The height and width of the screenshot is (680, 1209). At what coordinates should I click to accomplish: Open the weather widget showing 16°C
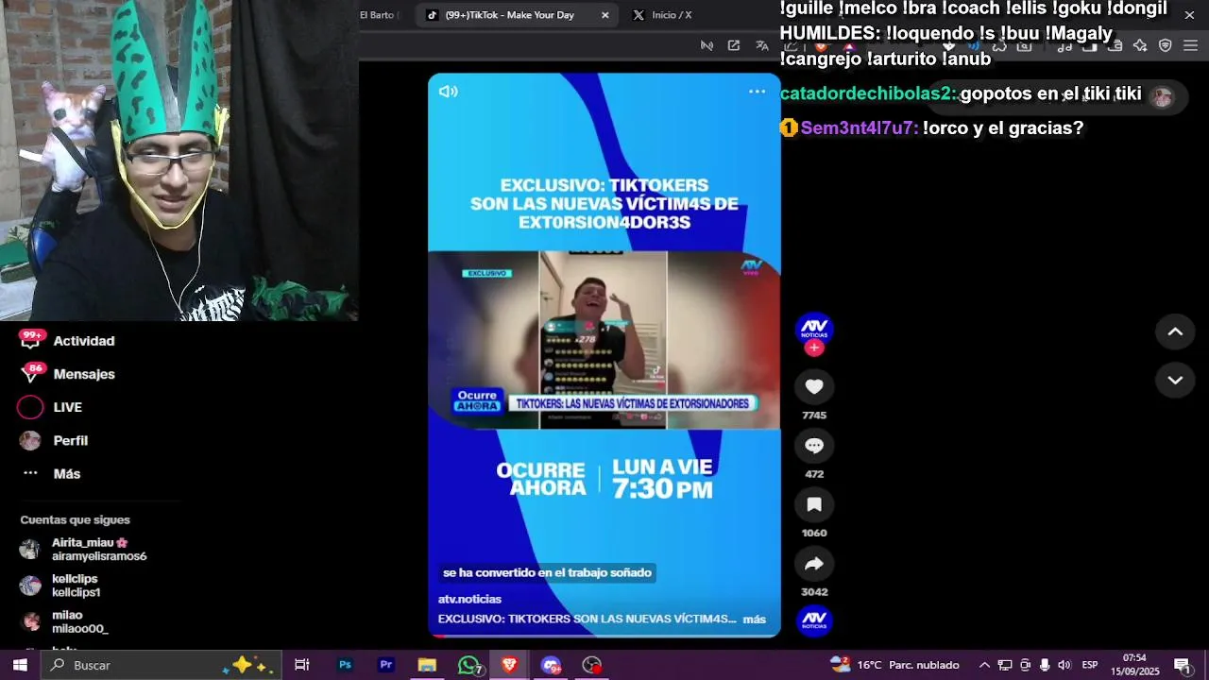(894, 665)
